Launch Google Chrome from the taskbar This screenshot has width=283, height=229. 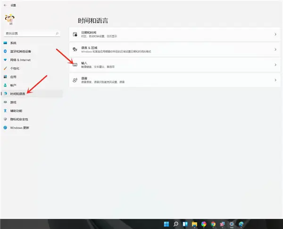(x=213, y=224)
